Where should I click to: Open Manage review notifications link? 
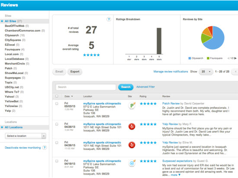click(170, 71)
